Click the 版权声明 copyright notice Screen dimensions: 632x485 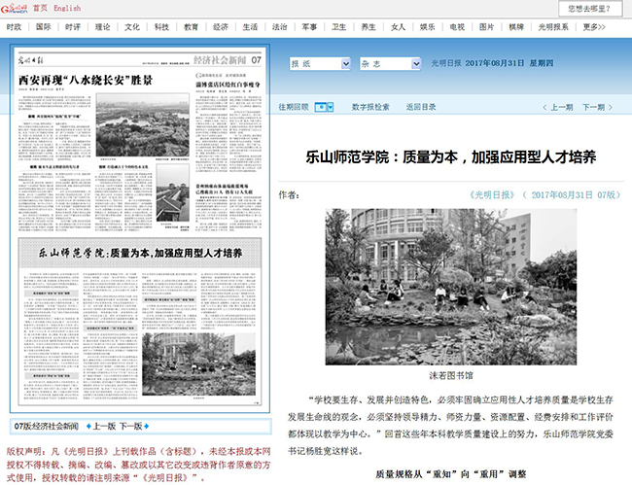139,465
